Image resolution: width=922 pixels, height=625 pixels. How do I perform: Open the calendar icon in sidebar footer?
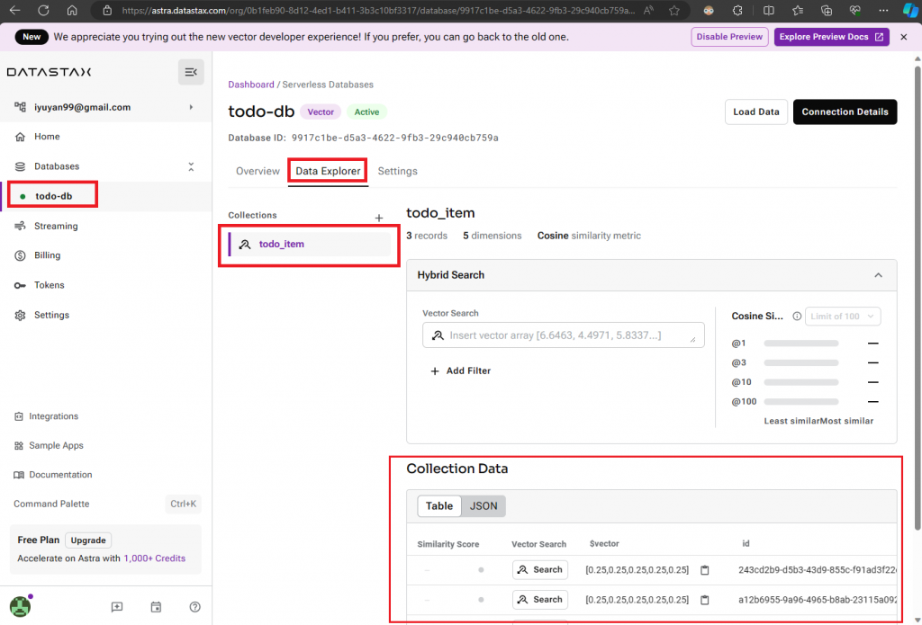156,607
